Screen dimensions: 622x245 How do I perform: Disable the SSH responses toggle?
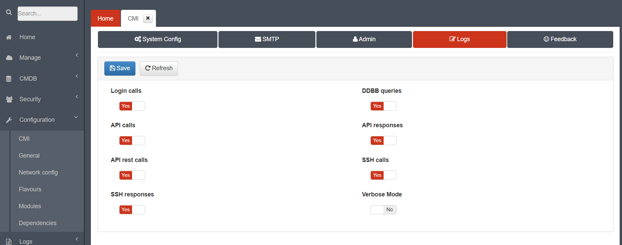132,210
